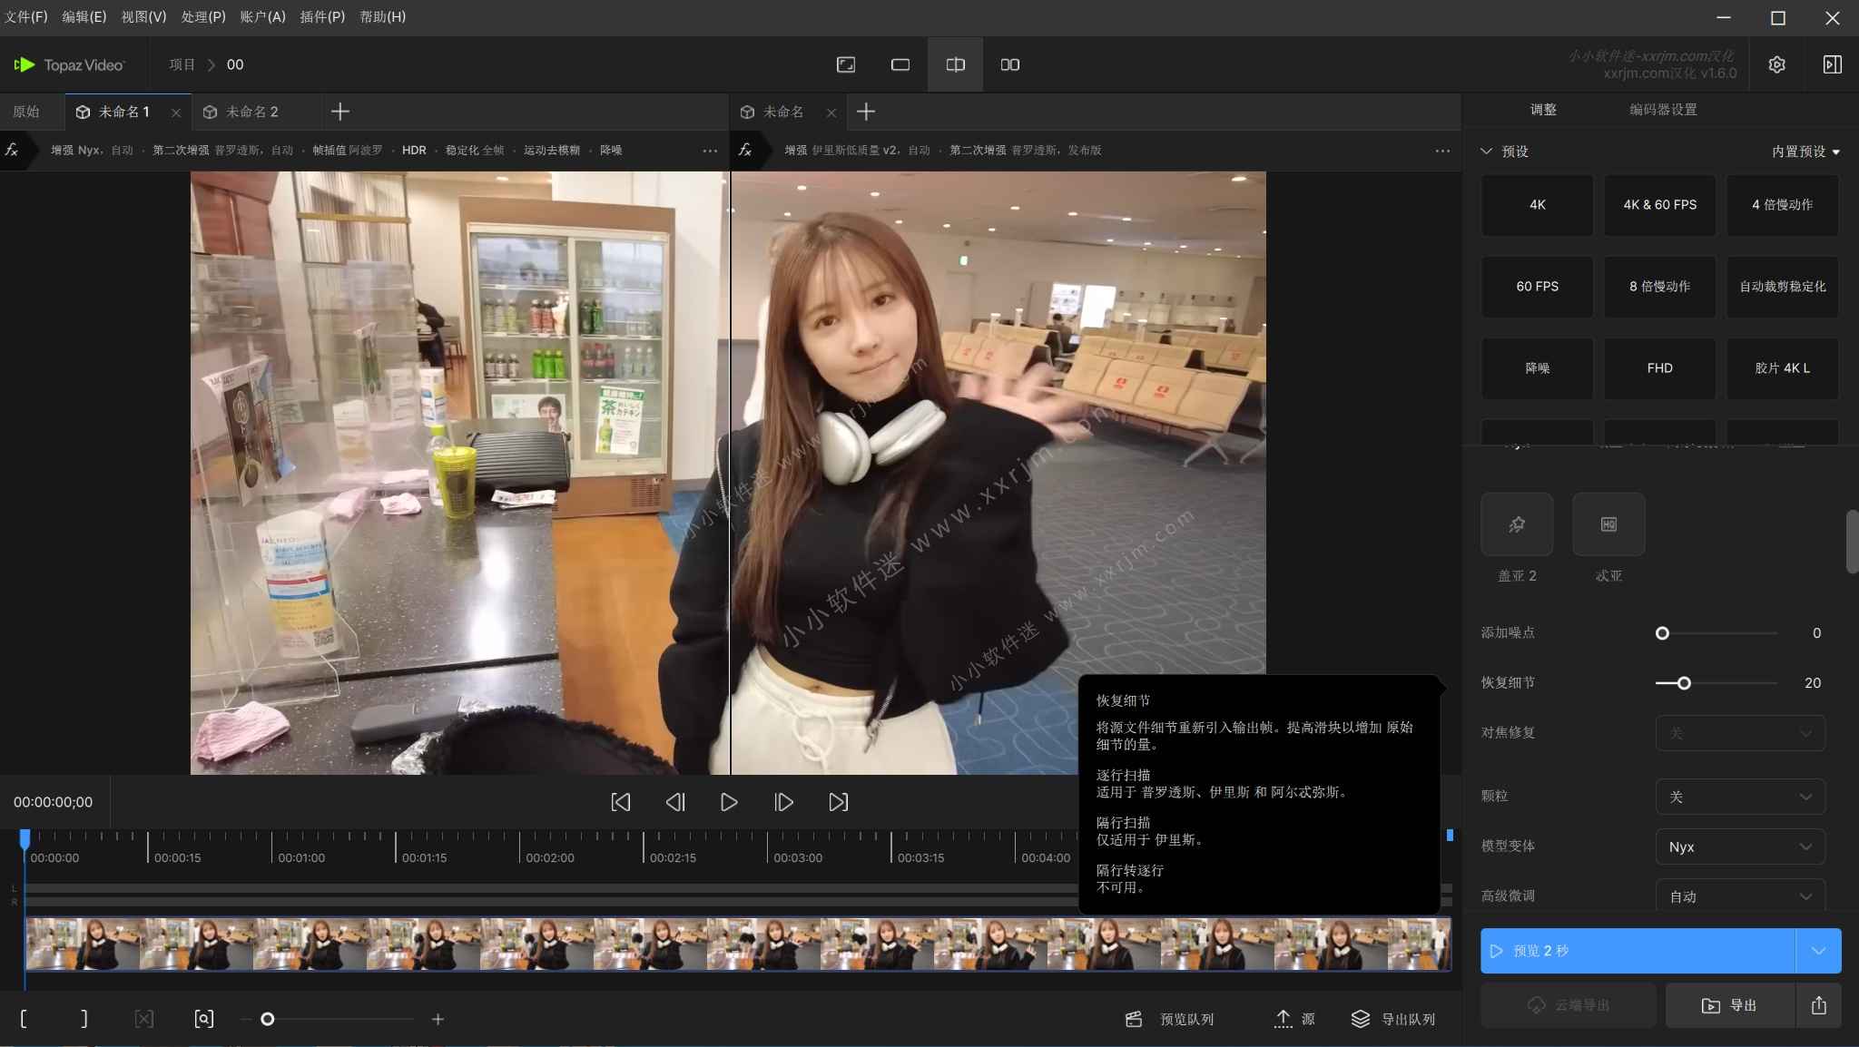Jump to the first frame

[621, 802]
